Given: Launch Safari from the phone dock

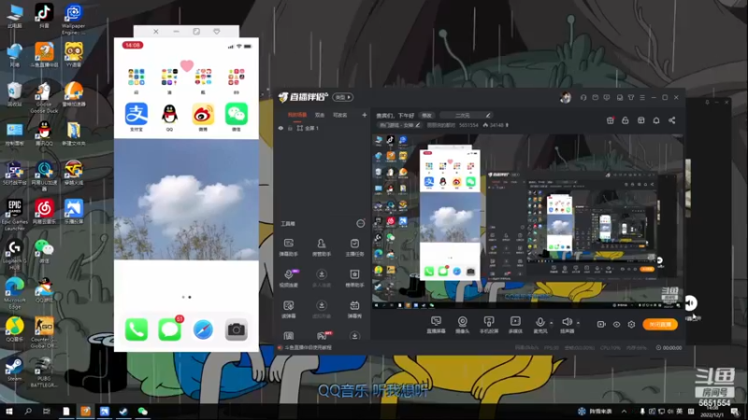Looking at the screenshot, I should pyautogui.click(x=203, y=329).
